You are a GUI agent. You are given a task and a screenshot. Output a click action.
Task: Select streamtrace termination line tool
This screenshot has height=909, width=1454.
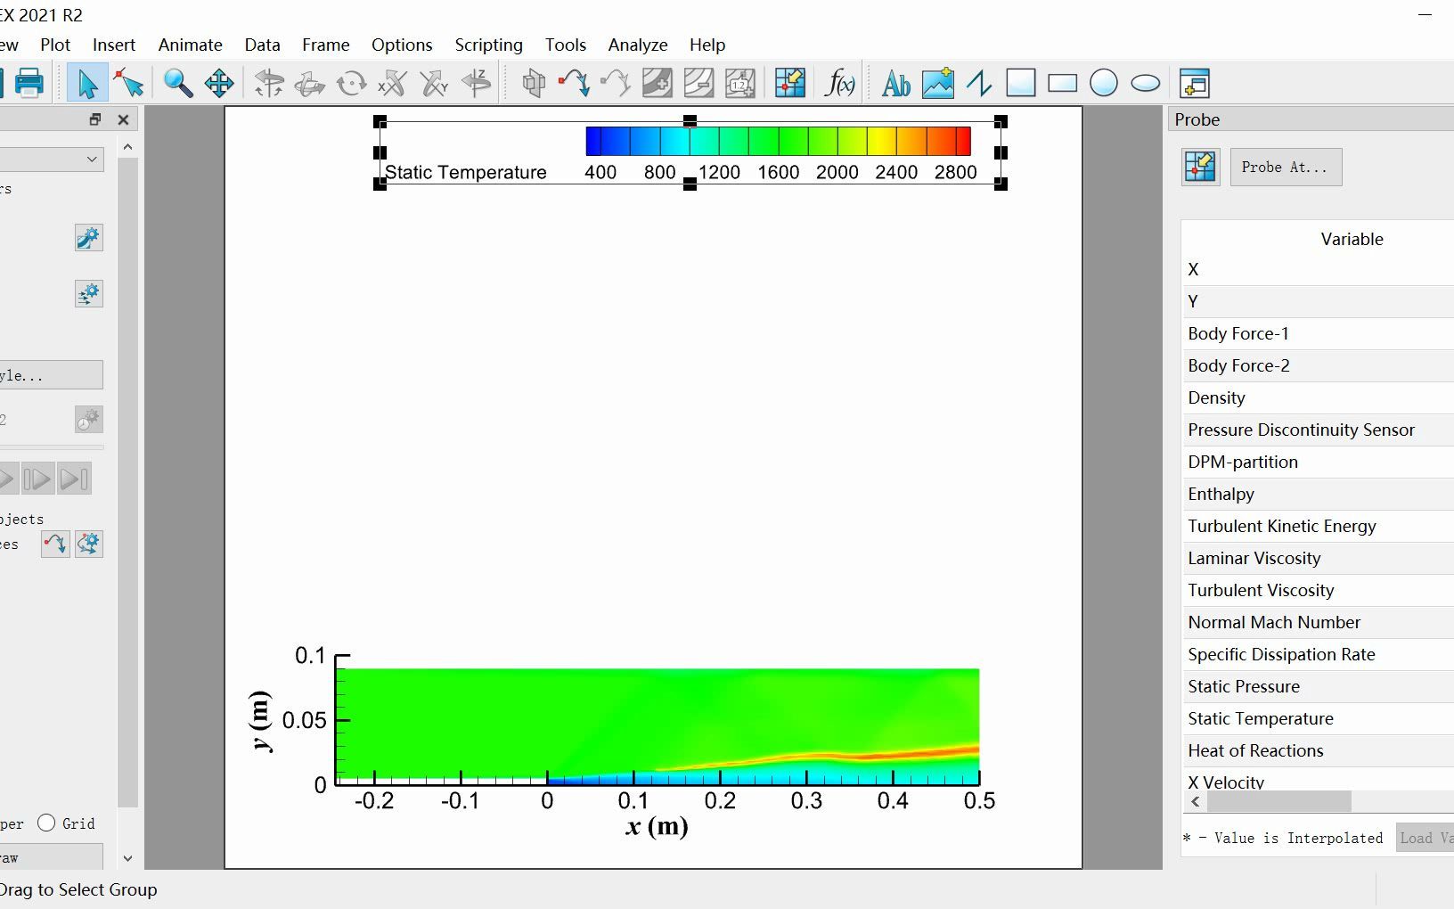[x=615, y=83]
